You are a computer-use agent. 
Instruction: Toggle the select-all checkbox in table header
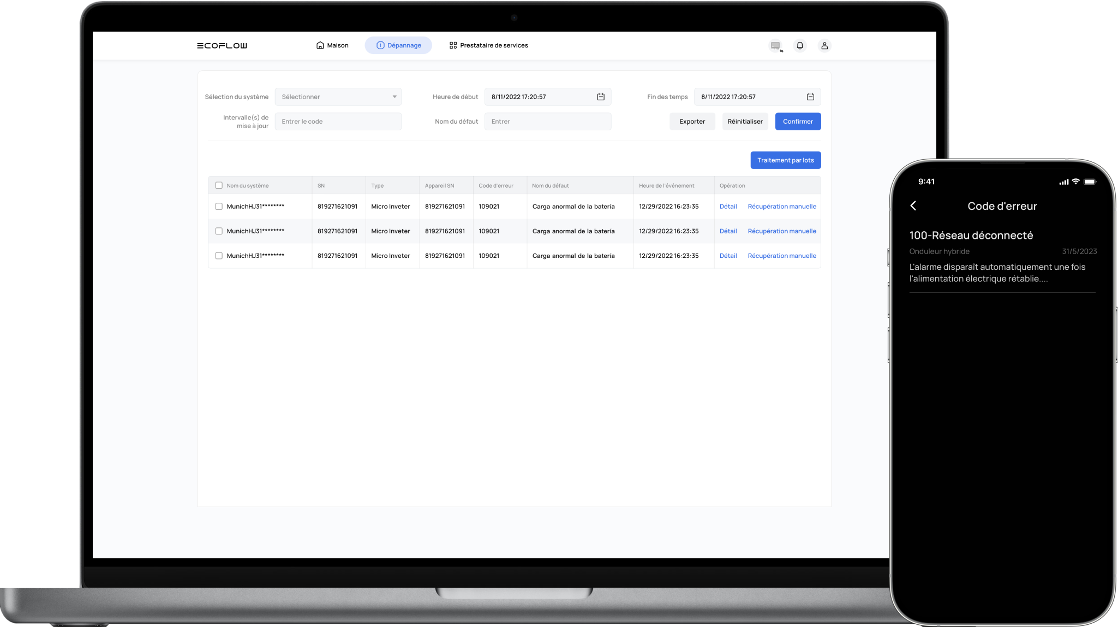coord(219,185)
